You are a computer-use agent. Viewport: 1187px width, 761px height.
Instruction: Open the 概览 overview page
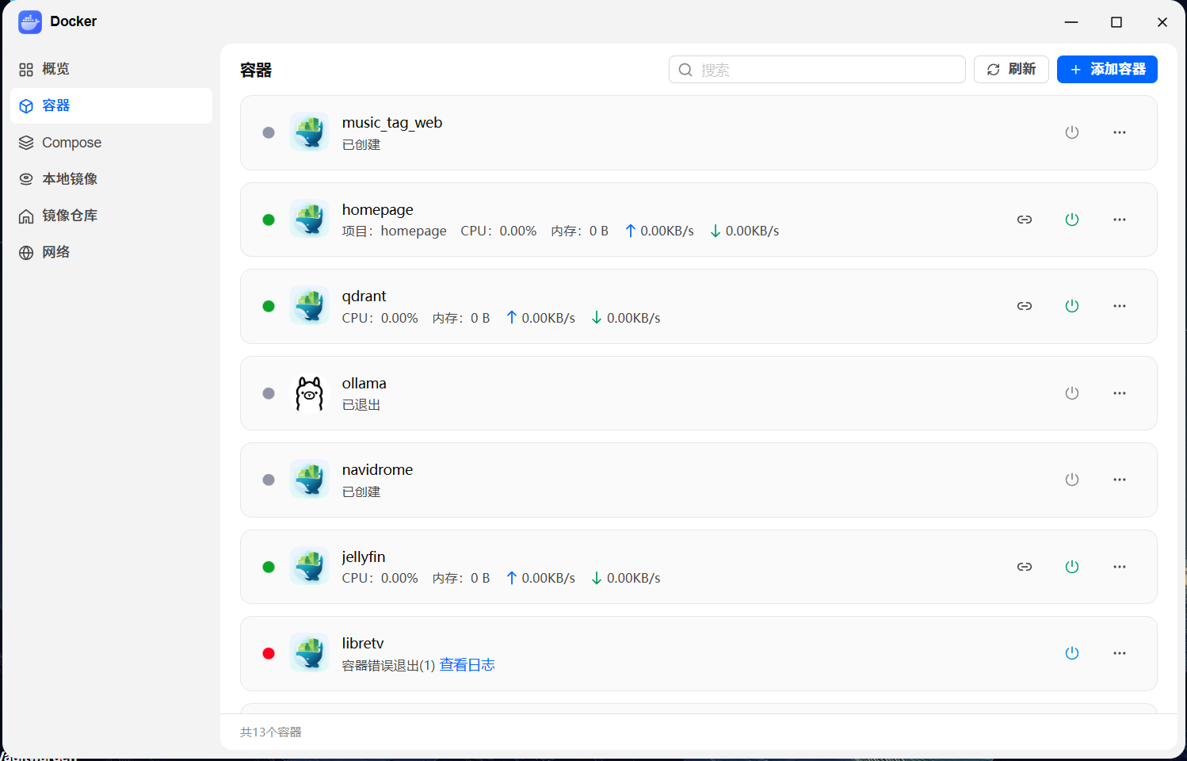pos(111,69)
